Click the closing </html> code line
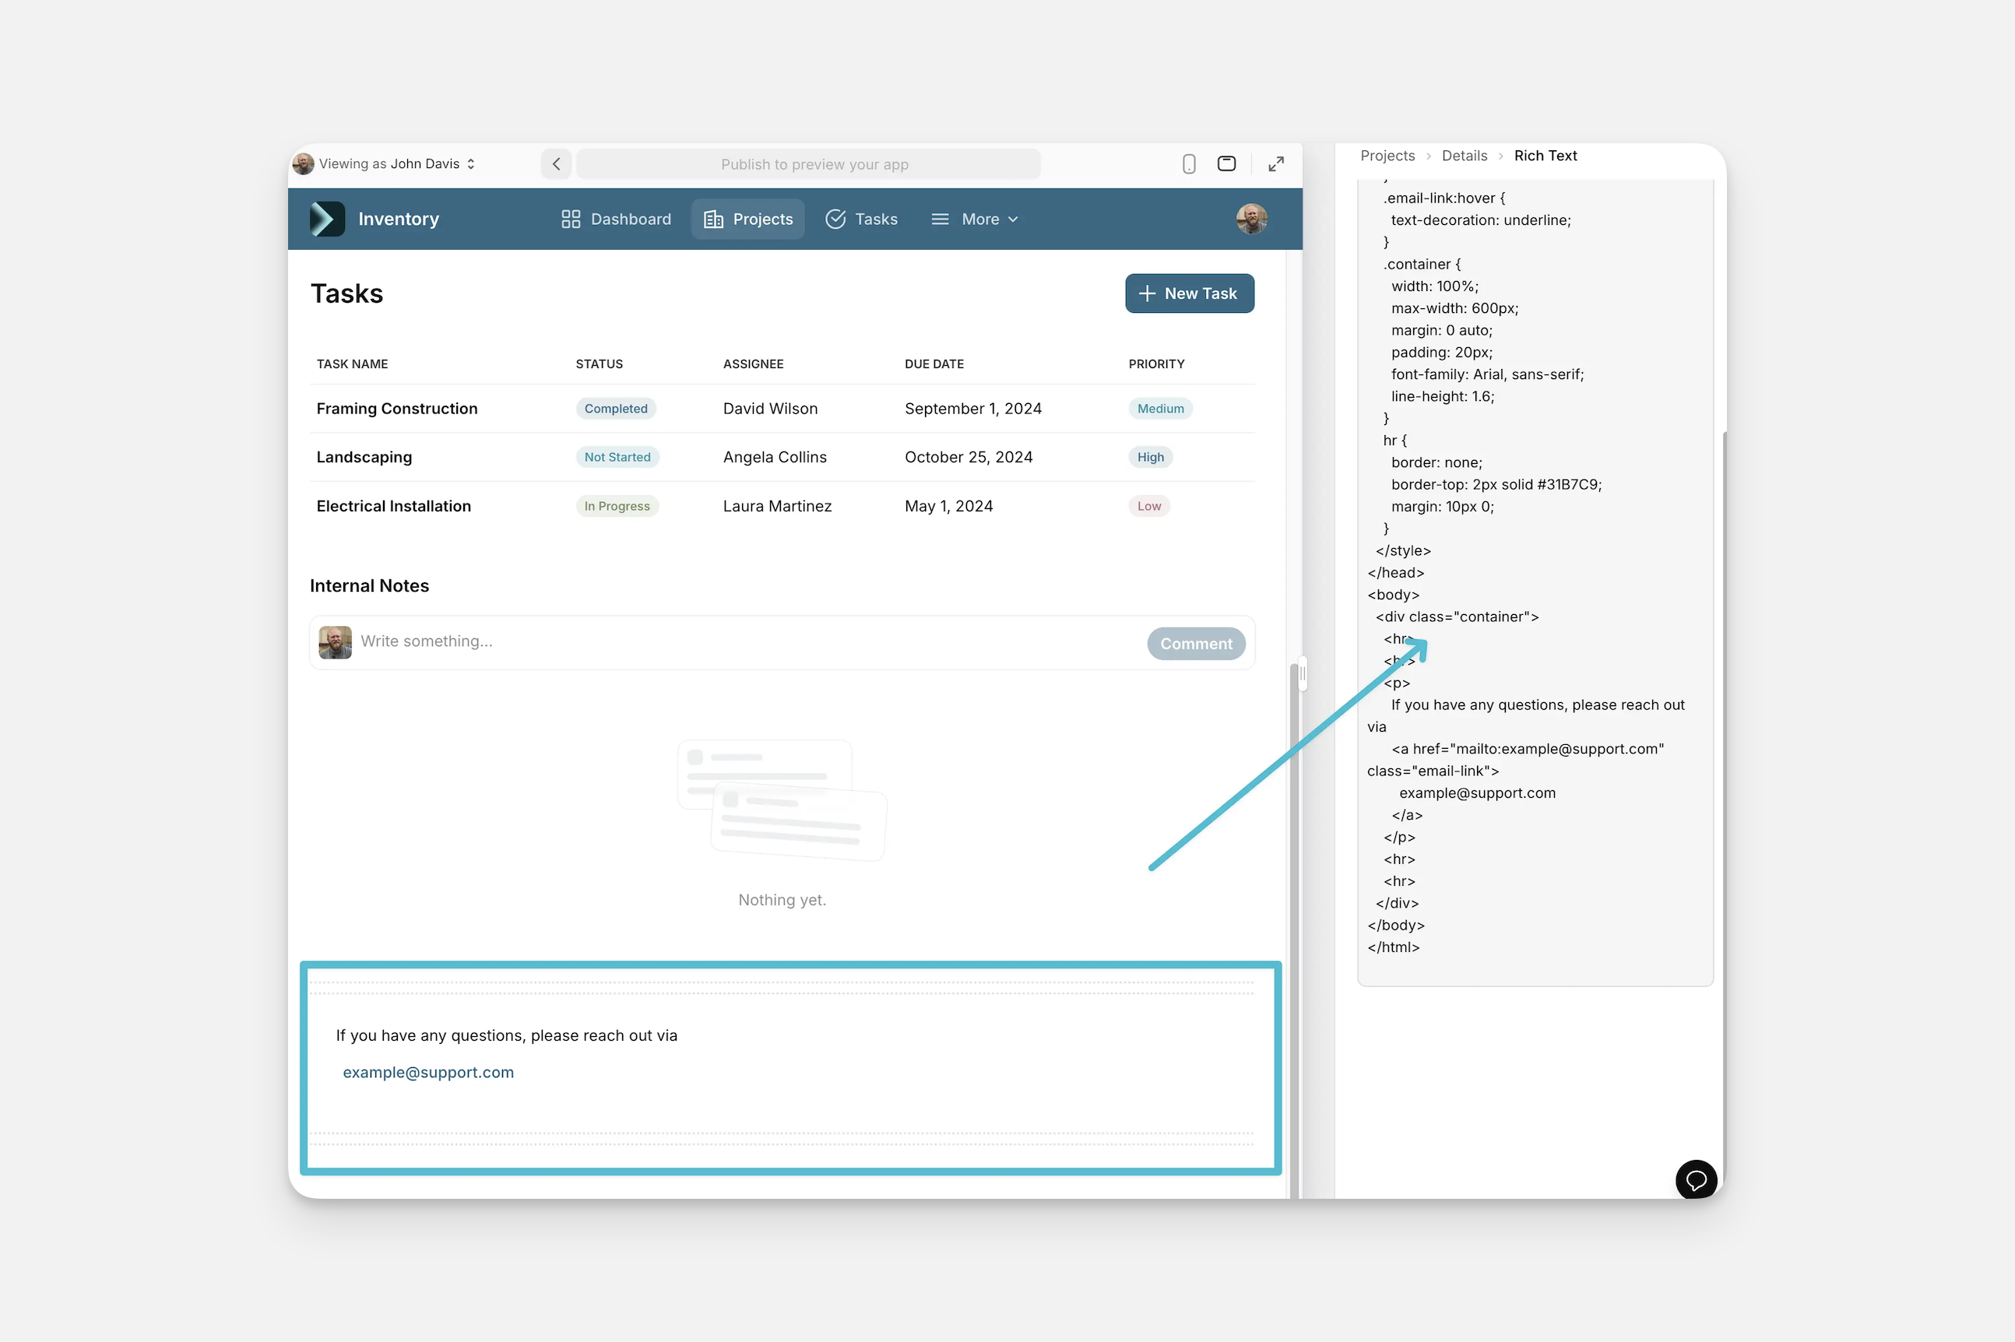Viewport: 2015px width, 1342px height. 1394,947
